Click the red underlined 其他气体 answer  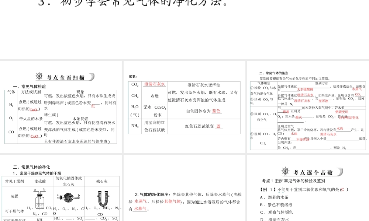(172, 201)
